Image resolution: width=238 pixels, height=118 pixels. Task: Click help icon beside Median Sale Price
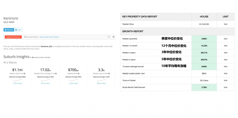click(x=25, y=74)
